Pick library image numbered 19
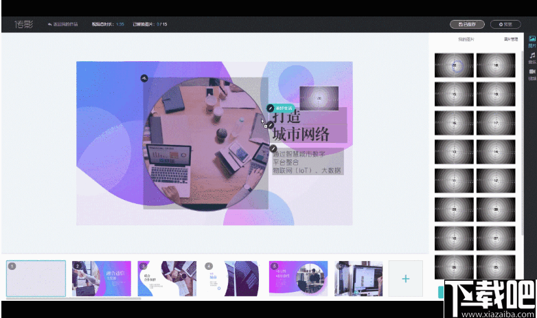 tap(496, 94)
